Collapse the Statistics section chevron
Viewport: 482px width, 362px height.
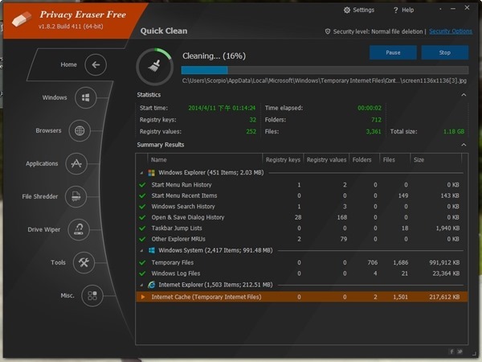pyautogui.click(x=464, y=95)
